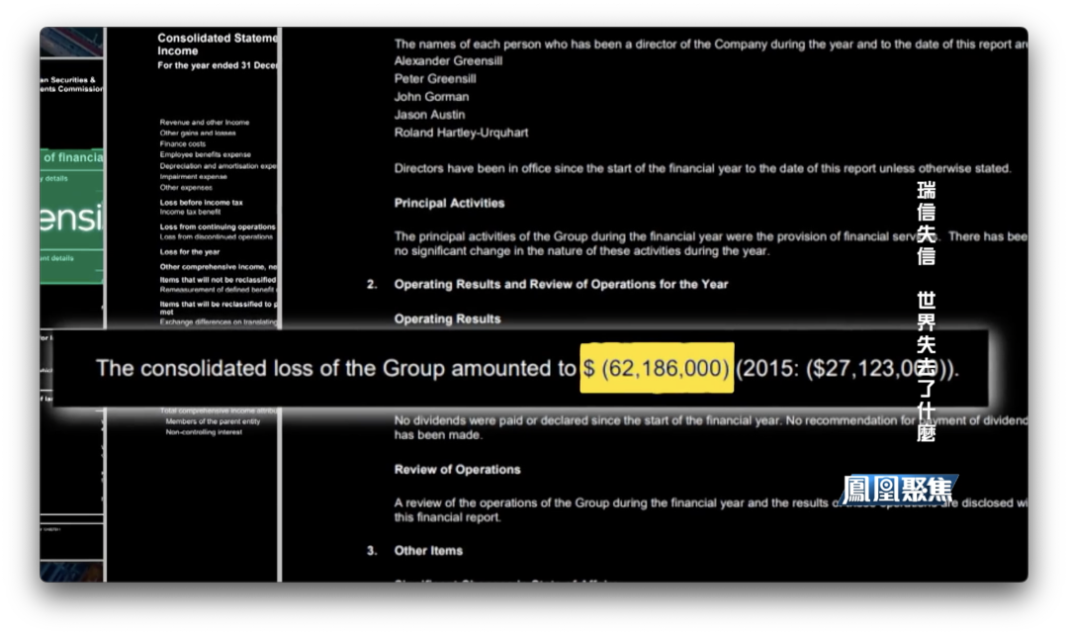Image resolution: width=1068 pixels, height=635 pixels.
Task: Click the highlighted $ (62,186,000) loss figure
Action: tap(657, 368)
